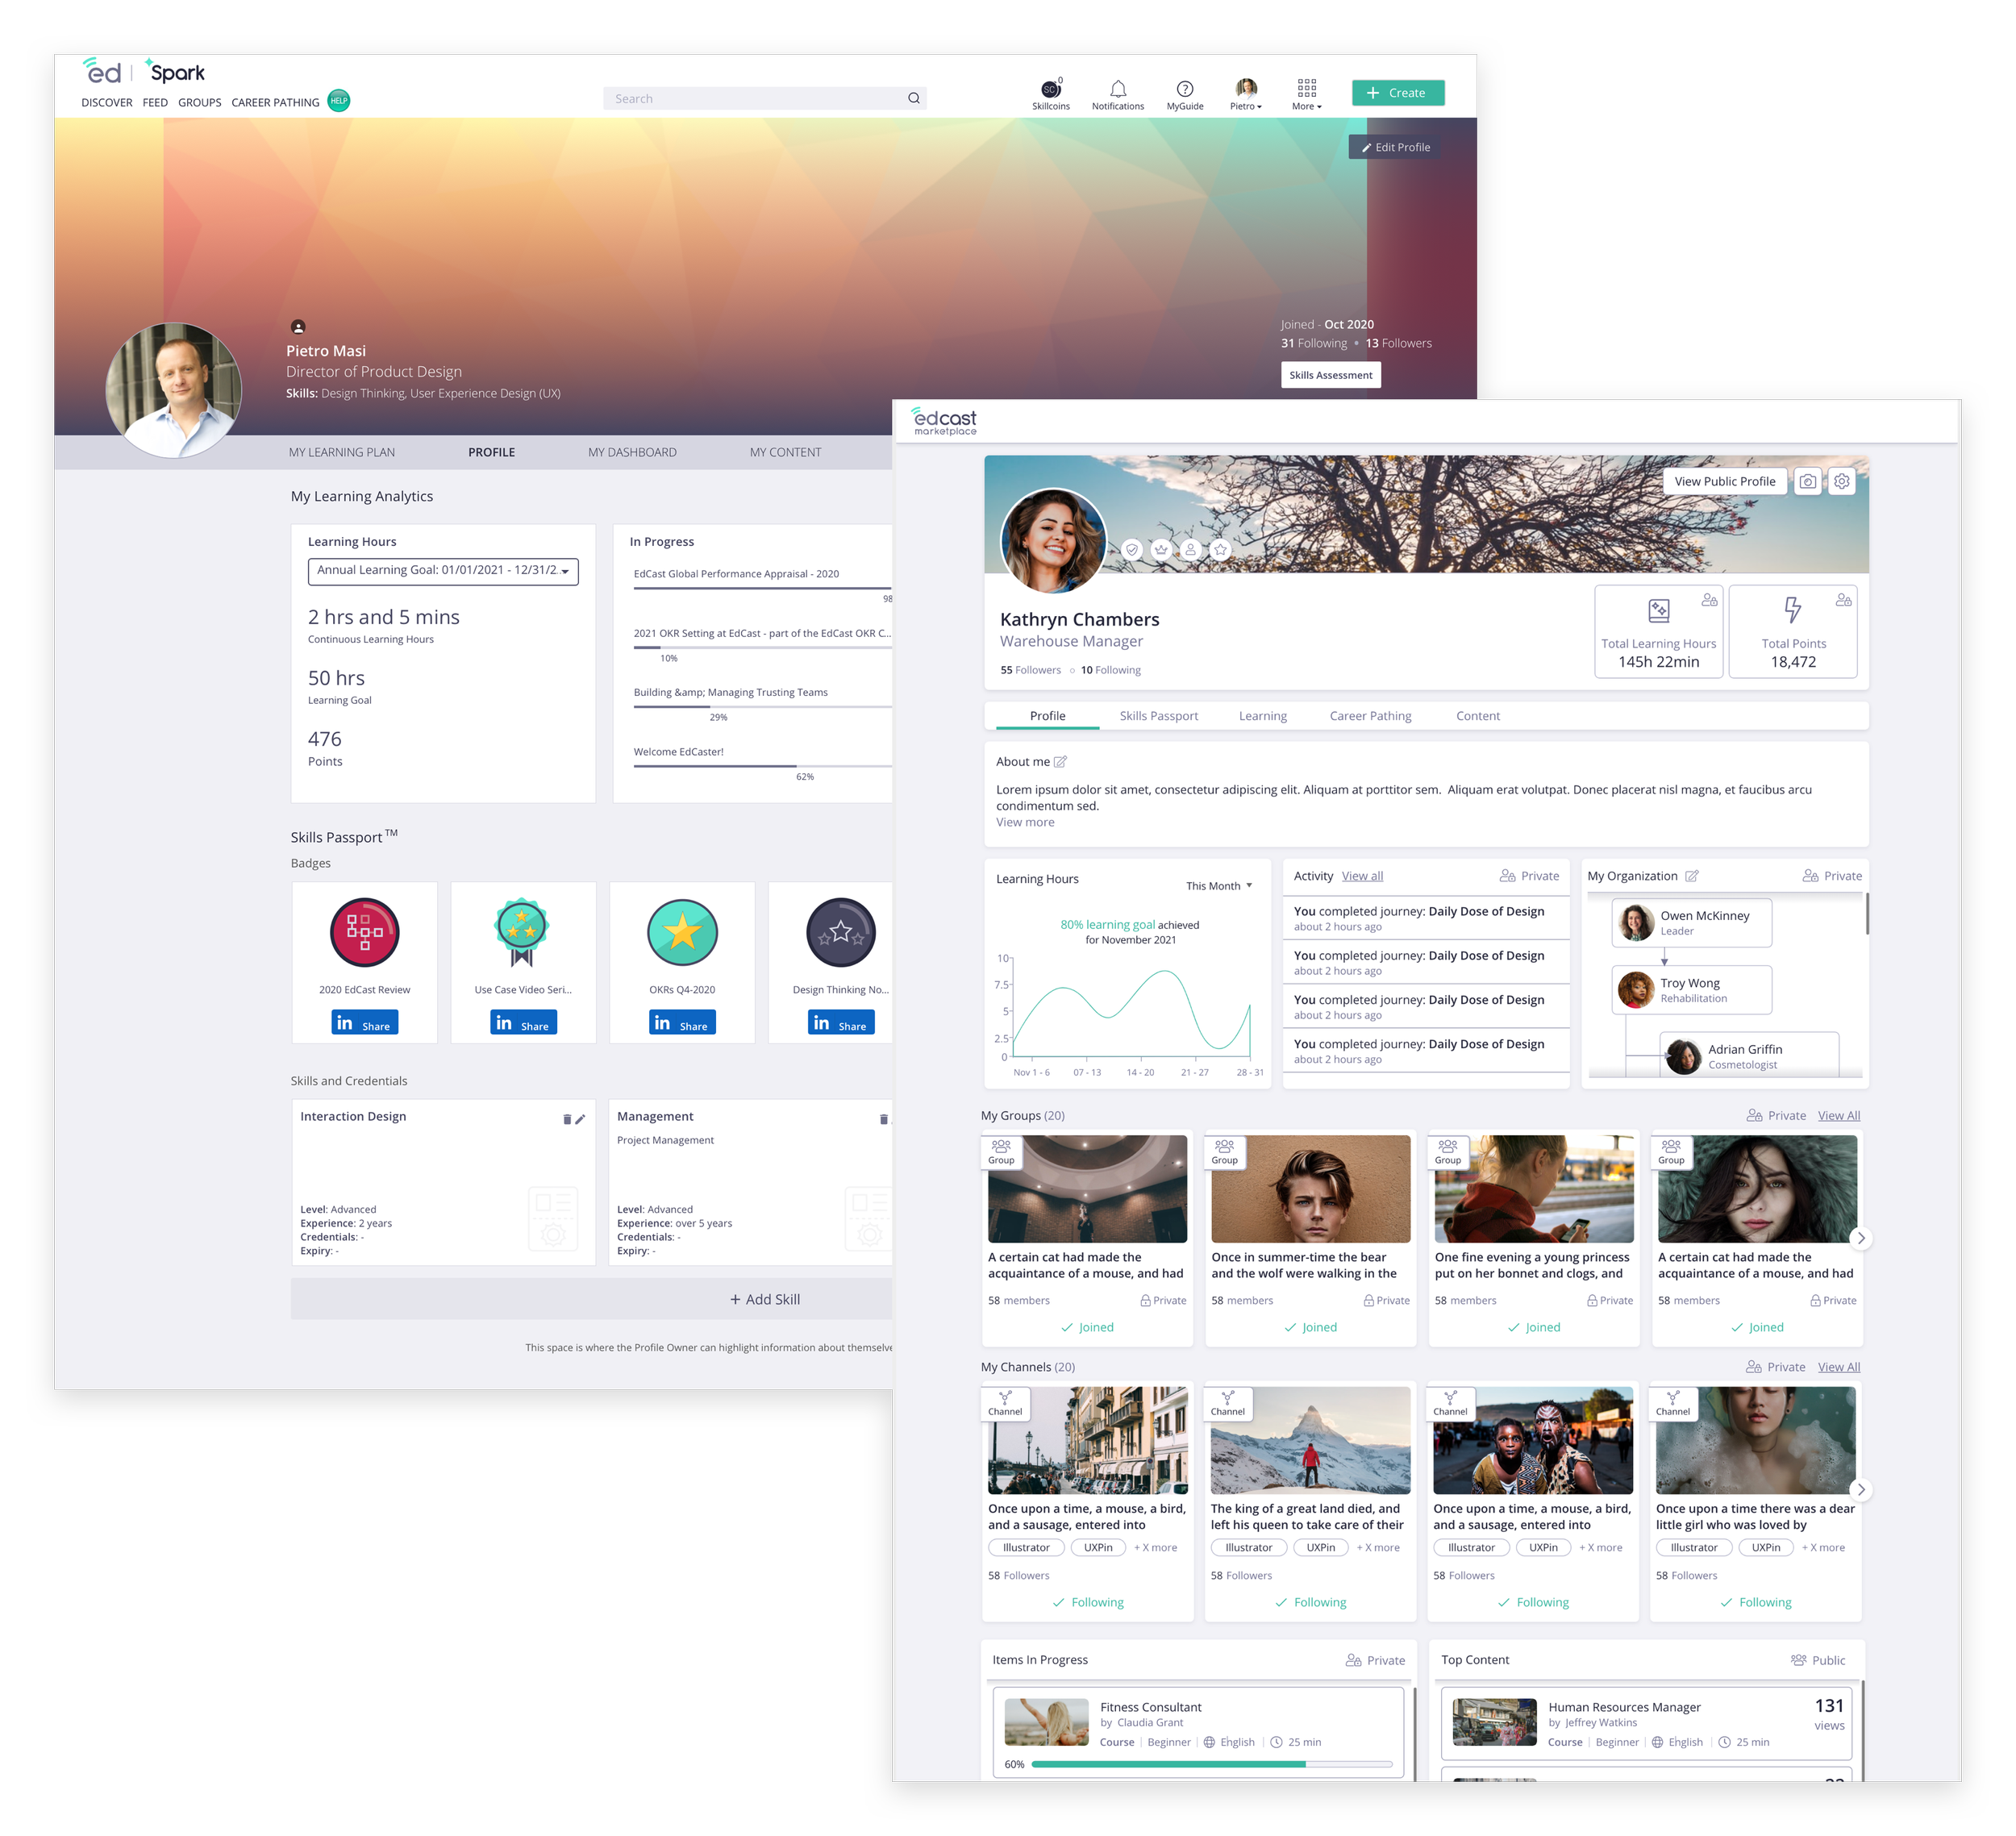The width and height of the screenshot is (2016, 1836).
Task: Click Fitness Consultant 60% progress bar
Action: click(x=1211, y=1764)
